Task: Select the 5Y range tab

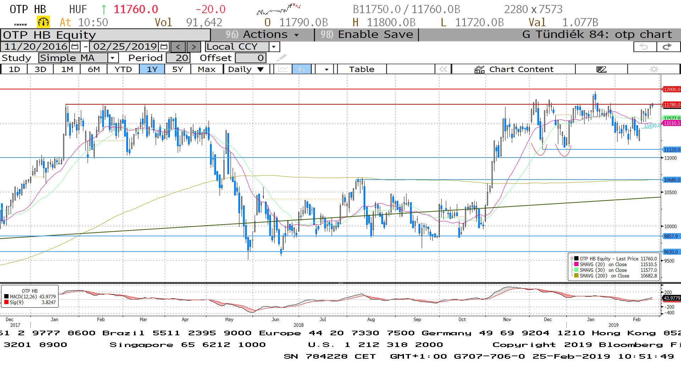Action: click(x=178, y=69)
